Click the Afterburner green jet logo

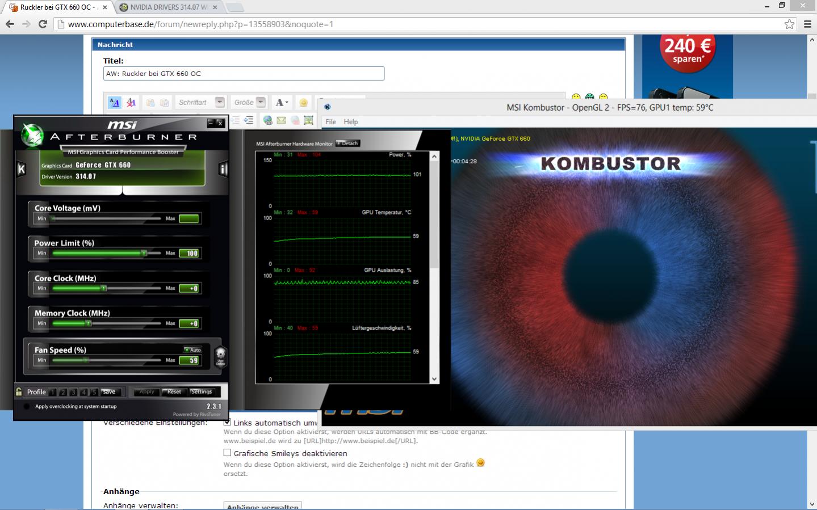click(x=32, y=134)
